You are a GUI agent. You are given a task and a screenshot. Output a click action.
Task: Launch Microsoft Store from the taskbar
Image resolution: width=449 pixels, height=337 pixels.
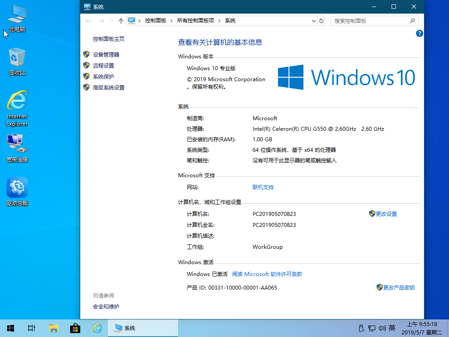(x=75, y=328)
